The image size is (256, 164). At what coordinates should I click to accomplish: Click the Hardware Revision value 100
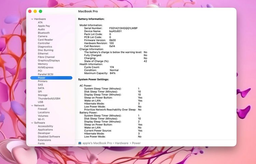[x=112, y=43]
